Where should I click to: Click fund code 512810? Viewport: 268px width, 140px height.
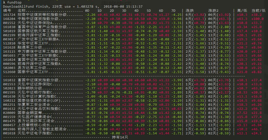pos(9,43)
